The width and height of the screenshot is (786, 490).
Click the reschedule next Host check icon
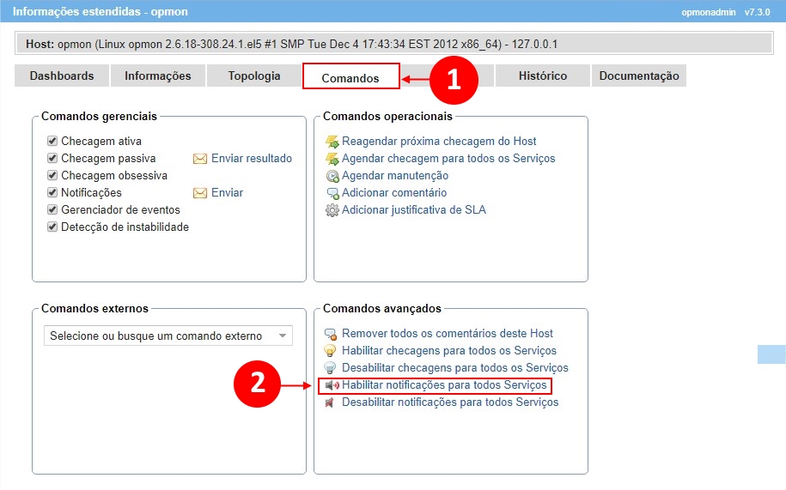[x=332, y=142]
